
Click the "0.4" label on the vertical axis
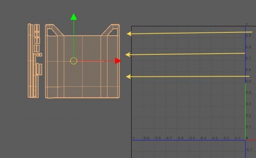(248, 92)
